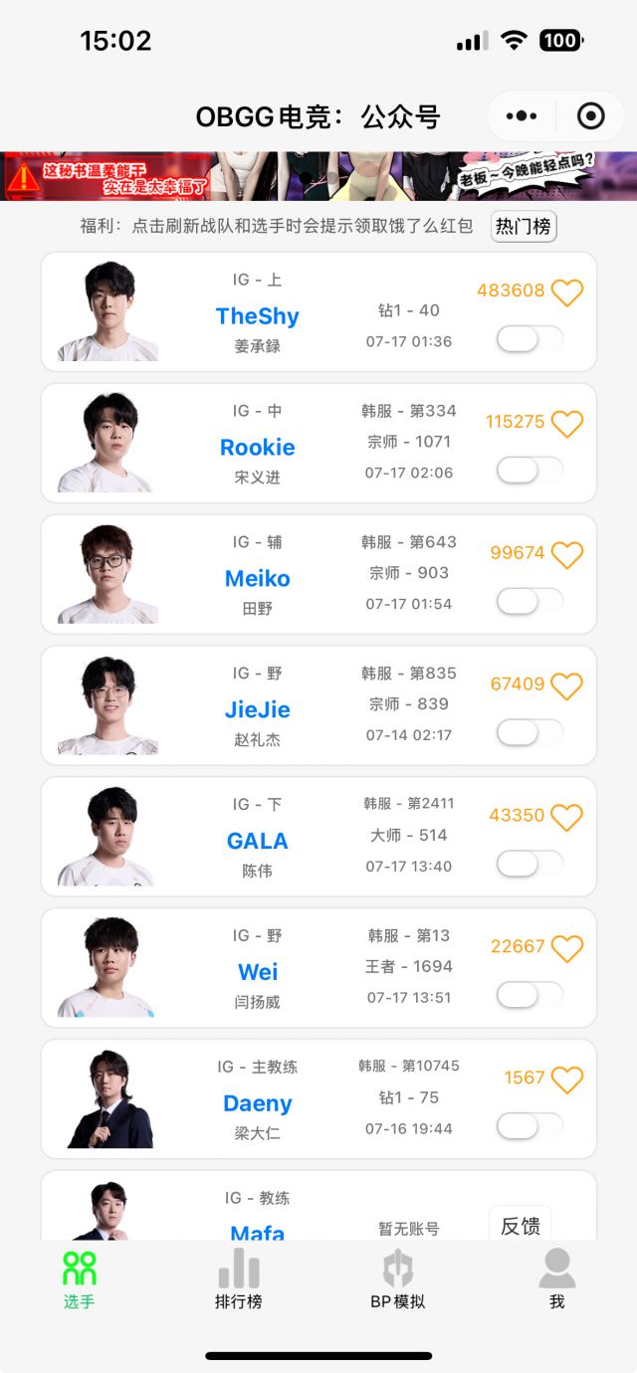Tap GALA's player name link

(x=258, y=841)
